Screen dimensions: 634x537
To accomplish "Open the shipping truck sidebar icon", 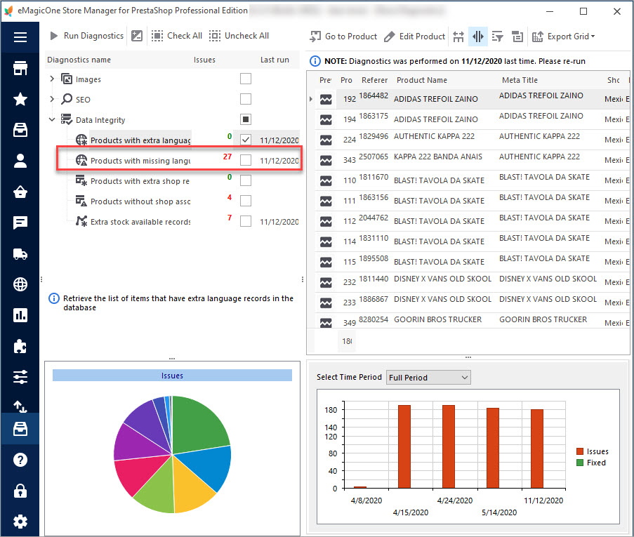I will (20, 253).
